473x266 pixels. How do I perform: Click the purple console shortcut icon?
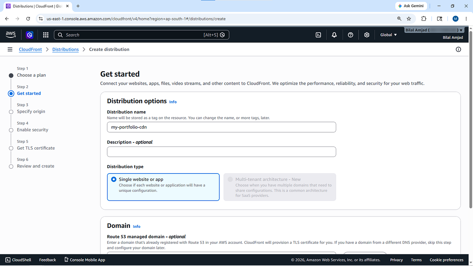[x=30, y=35]
